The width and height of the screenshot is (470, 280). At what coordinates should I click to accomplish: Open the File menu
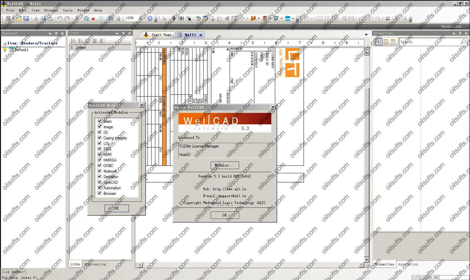[x=10, y=10]
